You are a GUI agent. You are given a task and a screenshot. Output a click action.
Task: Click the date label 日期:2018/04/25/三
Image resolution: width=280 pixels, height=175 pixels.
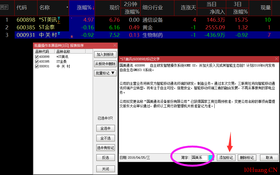[x=135, y=158]
